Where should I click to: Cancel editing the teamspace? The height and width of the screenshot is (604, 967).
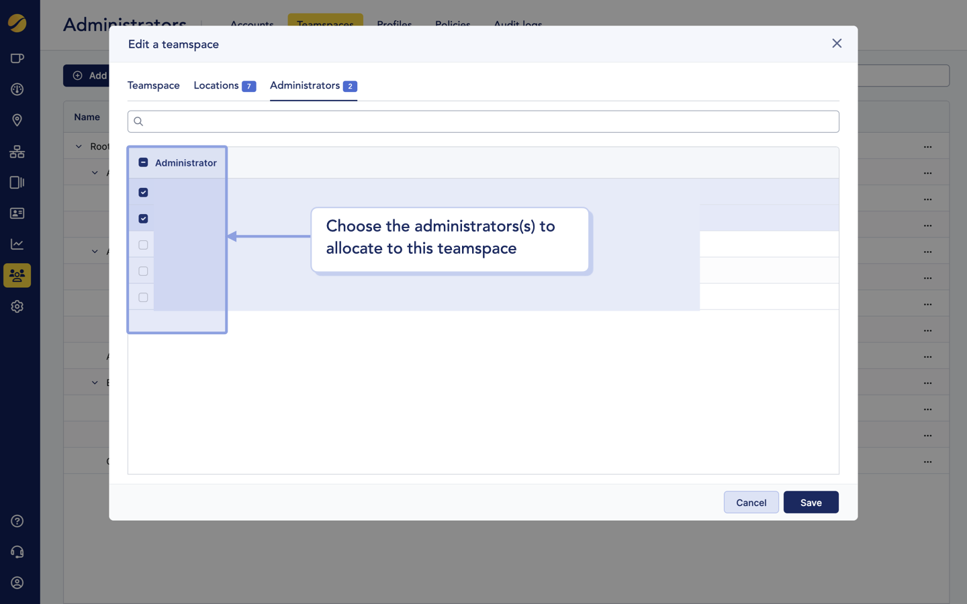[x=751, y=502]
